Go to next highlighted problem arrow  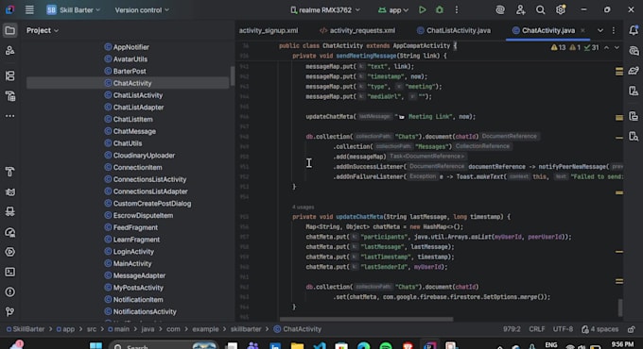pos(617,47)
